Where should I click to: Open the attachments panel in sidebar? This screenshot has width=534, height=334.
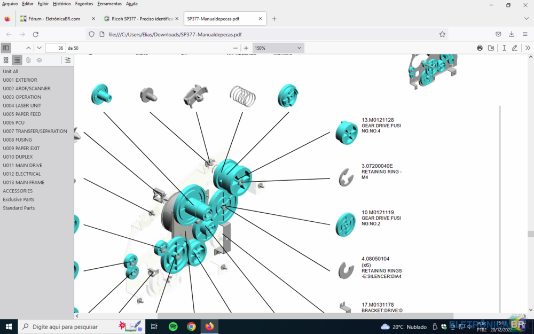pyautogui.click(x=28, y=60)
